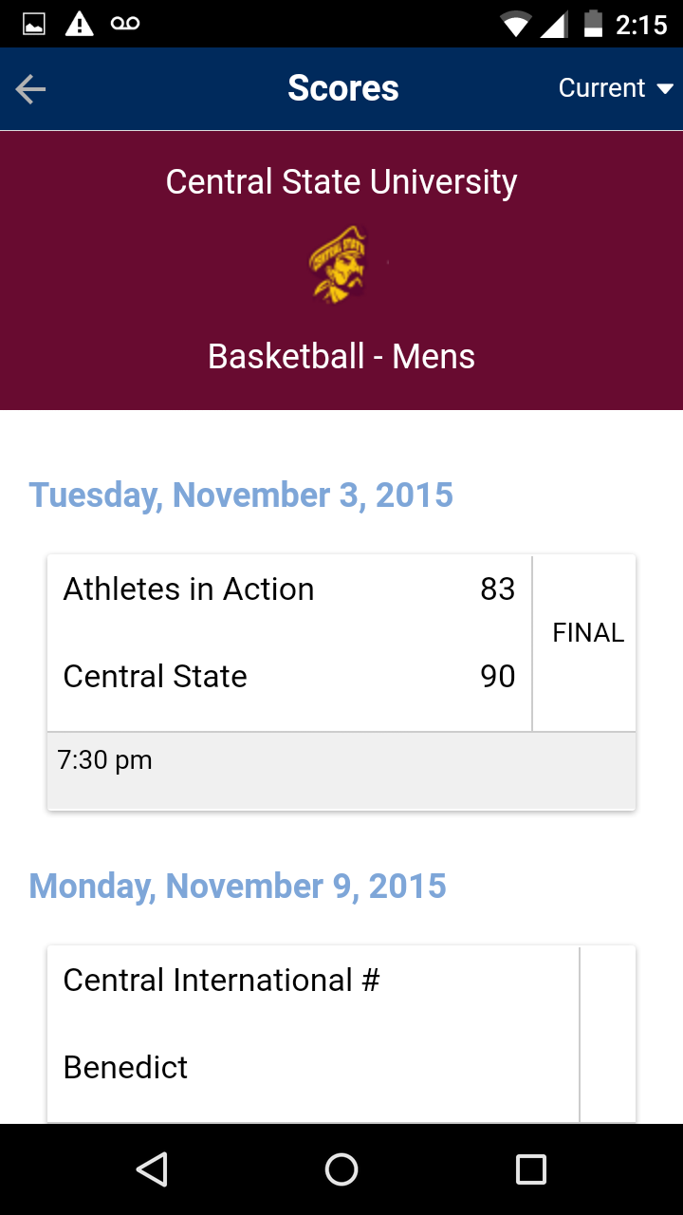Select the Tuesday, November 3, 2015 heading

point(241,495)
